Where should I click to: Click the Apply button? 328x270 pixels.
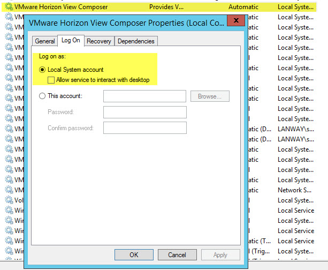(x=220, y=255)
